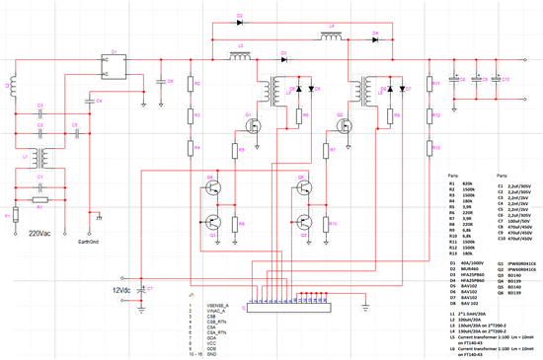Click the Q5 transistor symbol

click(304, 222)
